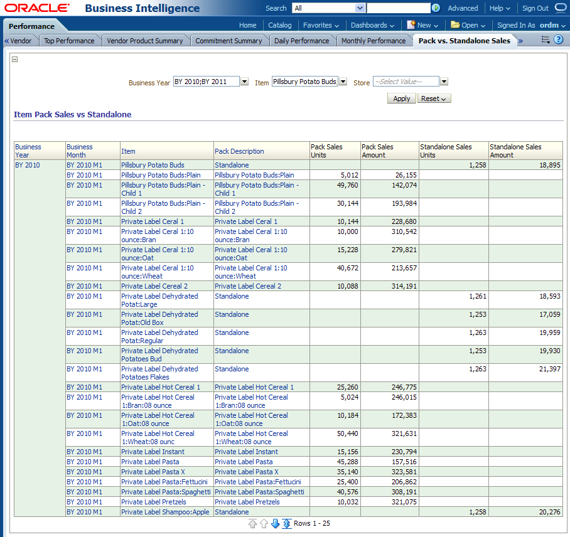Open the search scope All dropdown
Viewport: 570px width, 537px height.
coord(360,8)
